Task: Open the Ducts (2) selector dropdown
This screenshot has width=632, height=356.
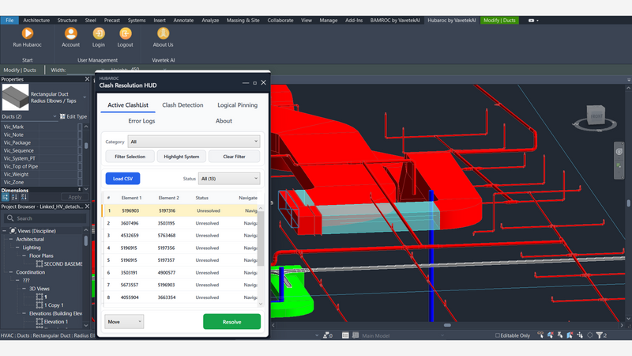Action: point(29,116)
